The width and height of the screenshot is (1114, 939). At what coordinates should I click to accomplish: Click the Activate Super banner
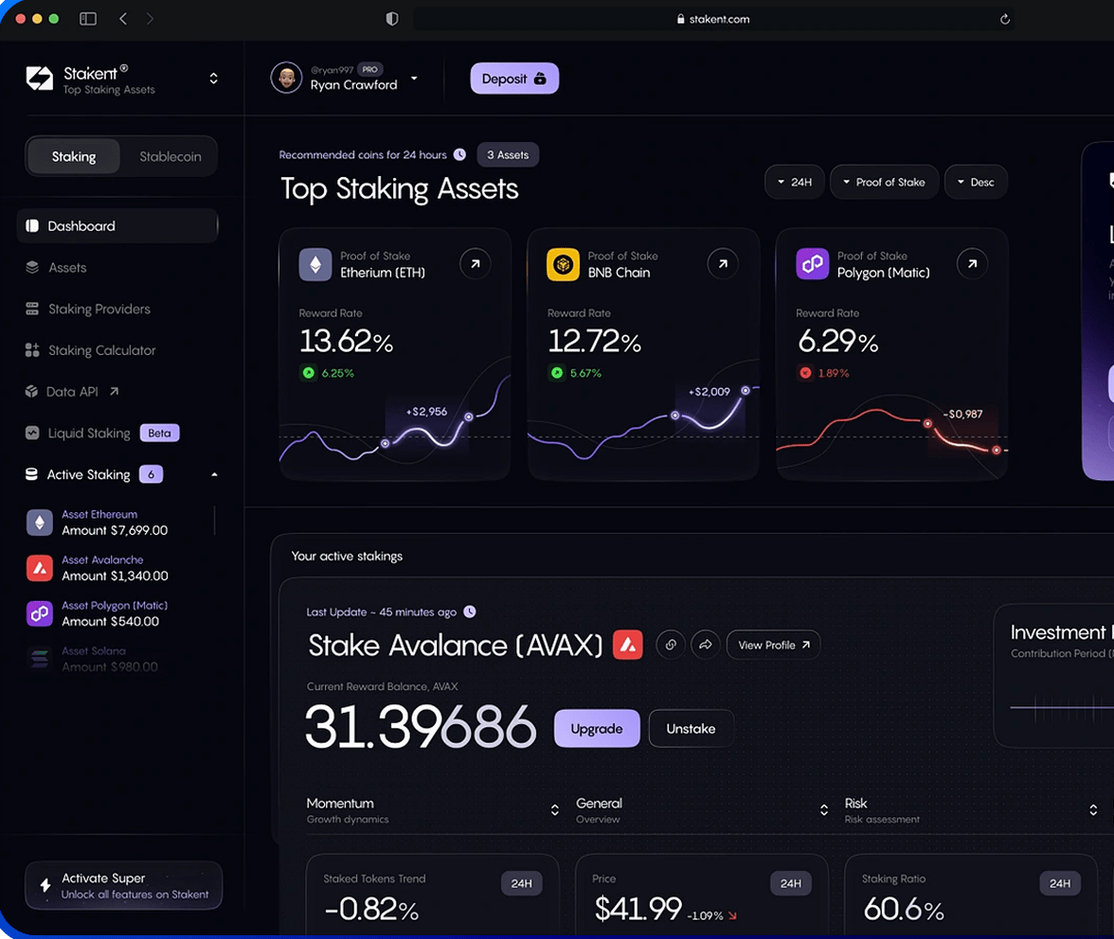[x=123, y=885]
